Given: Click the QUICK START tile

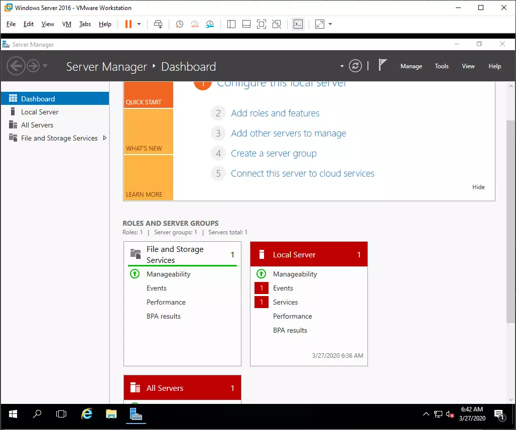Looking at the screenshot, I should [x=149, y=95].
